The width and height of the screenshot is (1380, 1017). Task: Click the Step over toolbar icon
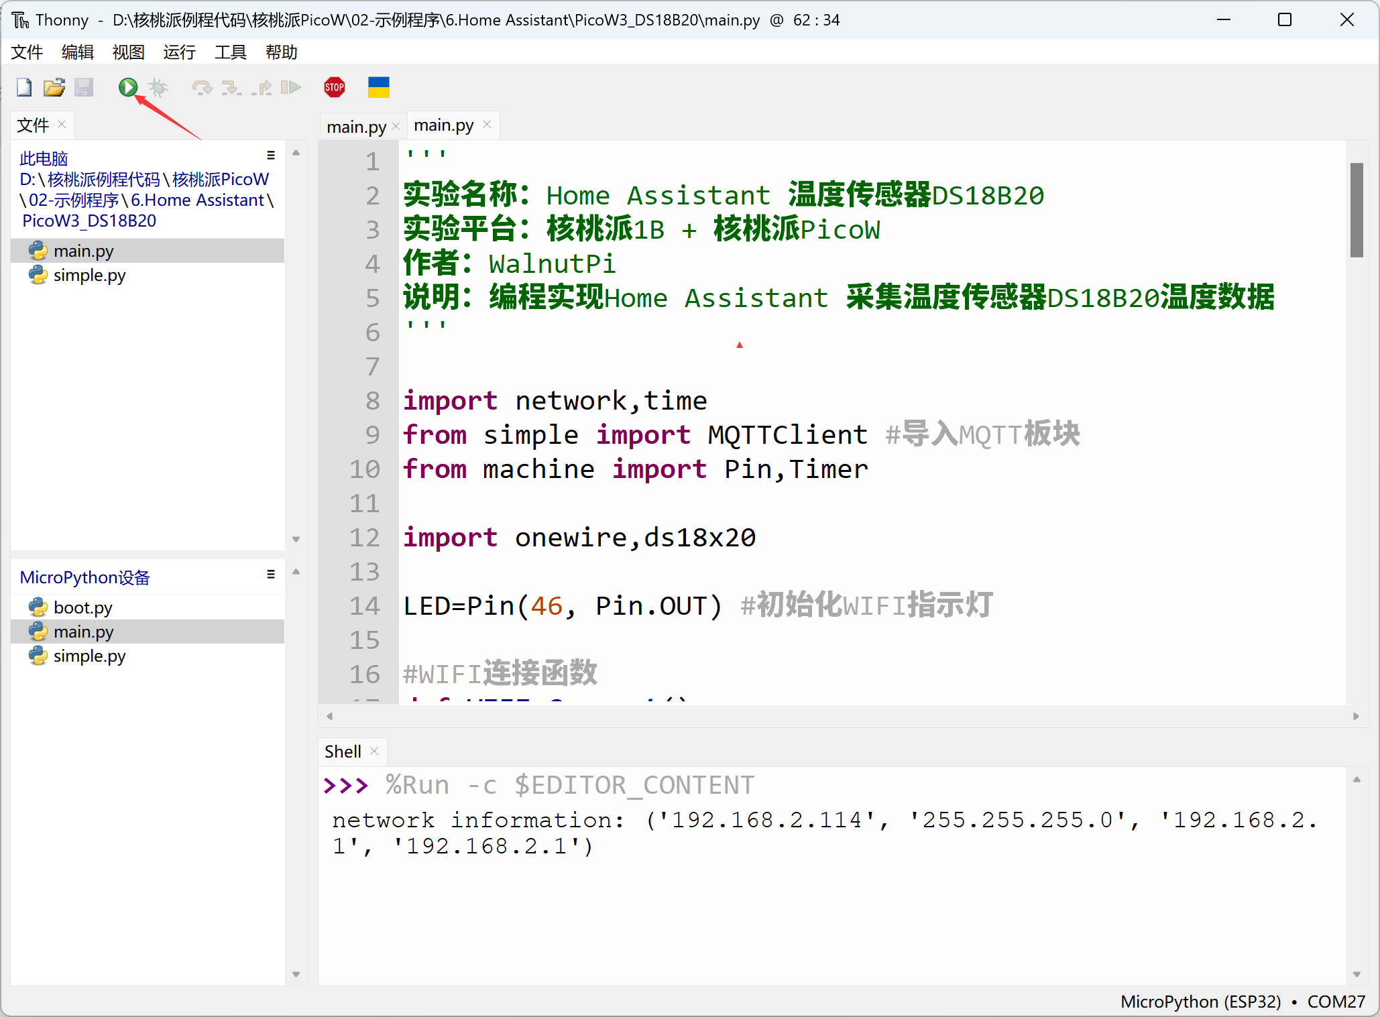tap(202, 87)
